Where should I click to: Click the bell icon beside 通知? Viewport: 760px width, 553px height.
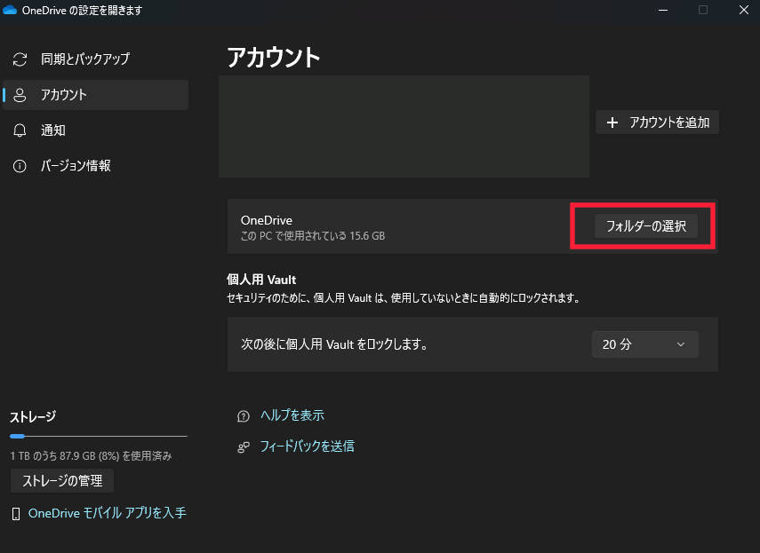[x=20, y=130]
